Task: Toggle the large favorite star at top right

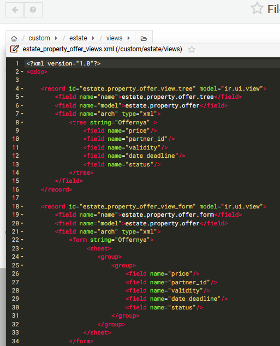Action: pyautogui.click(x=257, y=8)
